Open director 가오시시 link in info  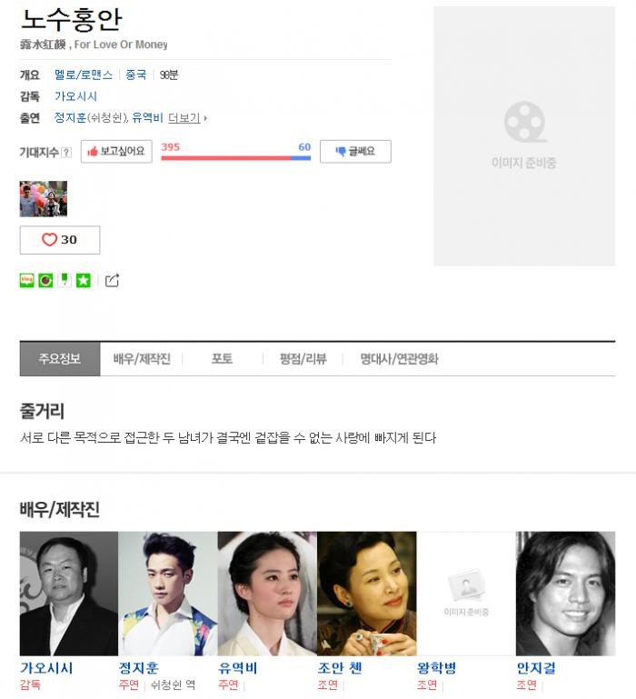[75, 96]
